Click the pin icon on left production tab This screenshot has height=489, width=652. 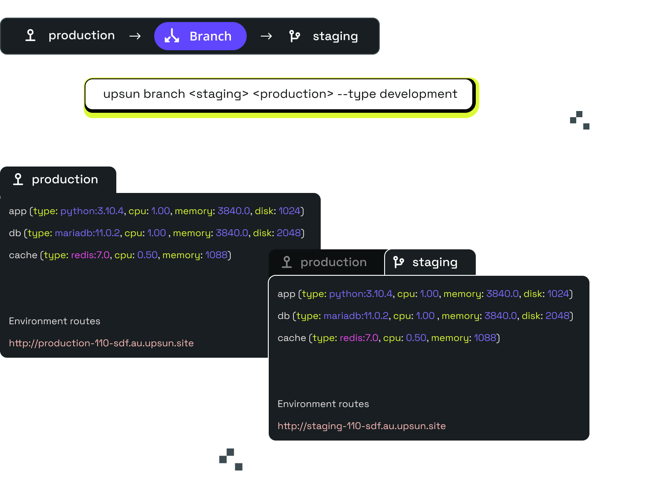18,179
